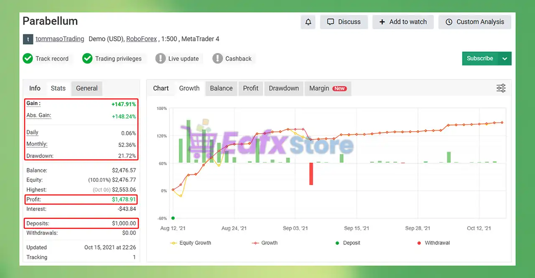
Task: Click the +147.91% gain value
Action: click(123, 104)
